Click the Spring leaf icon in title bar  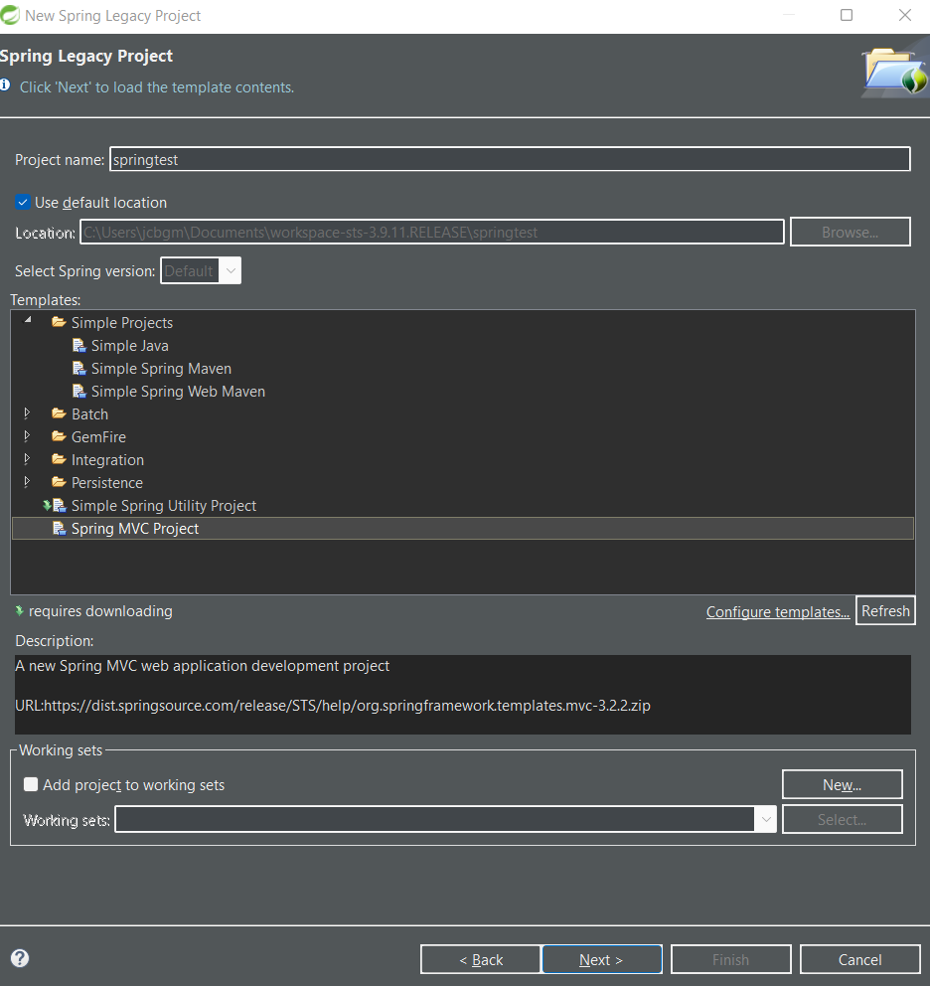coord(9,15)
